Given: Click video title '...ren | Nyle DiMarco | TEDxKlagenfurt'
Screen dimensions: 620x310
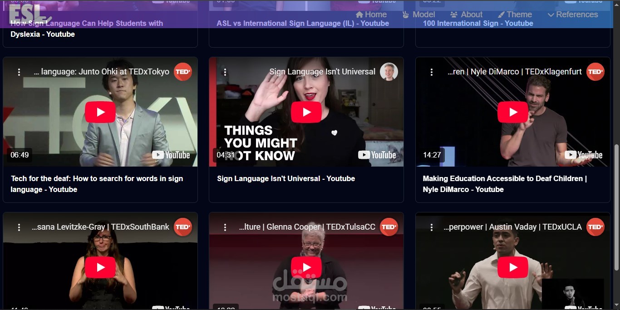Looking at the screenshot, I should pyautogui.click(x=515, y=72).
